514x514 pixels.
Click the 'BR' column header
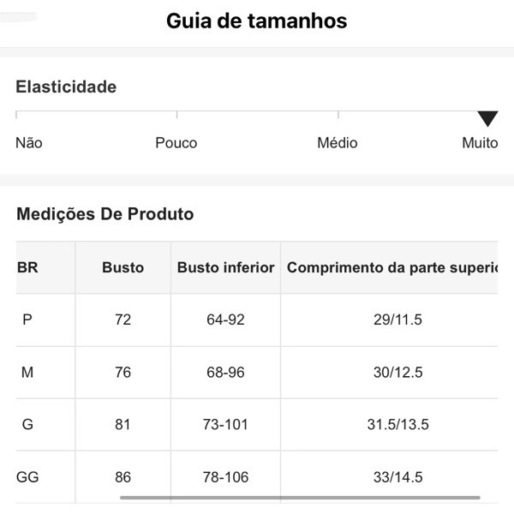(27, 267)
